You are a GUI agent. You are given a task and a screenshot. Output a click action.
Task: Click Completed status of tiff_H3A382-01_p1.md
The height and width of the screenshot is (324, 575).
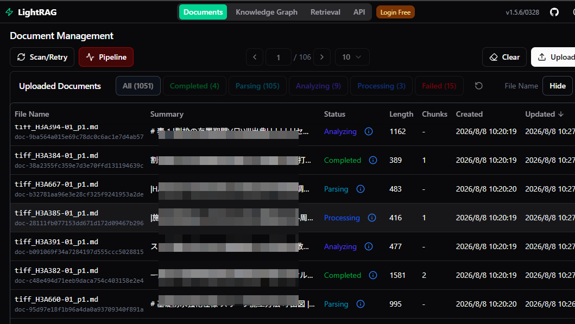coord(343,275)
